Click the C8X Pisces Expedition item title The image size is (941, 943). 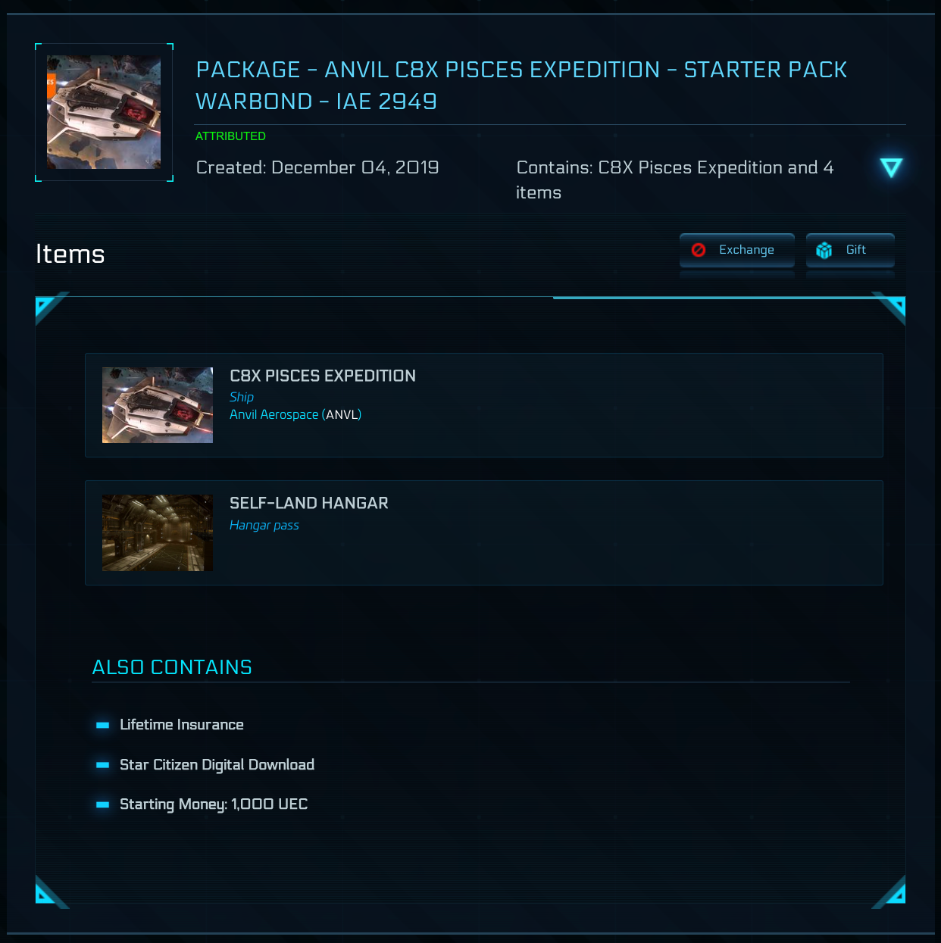point(323,376)
